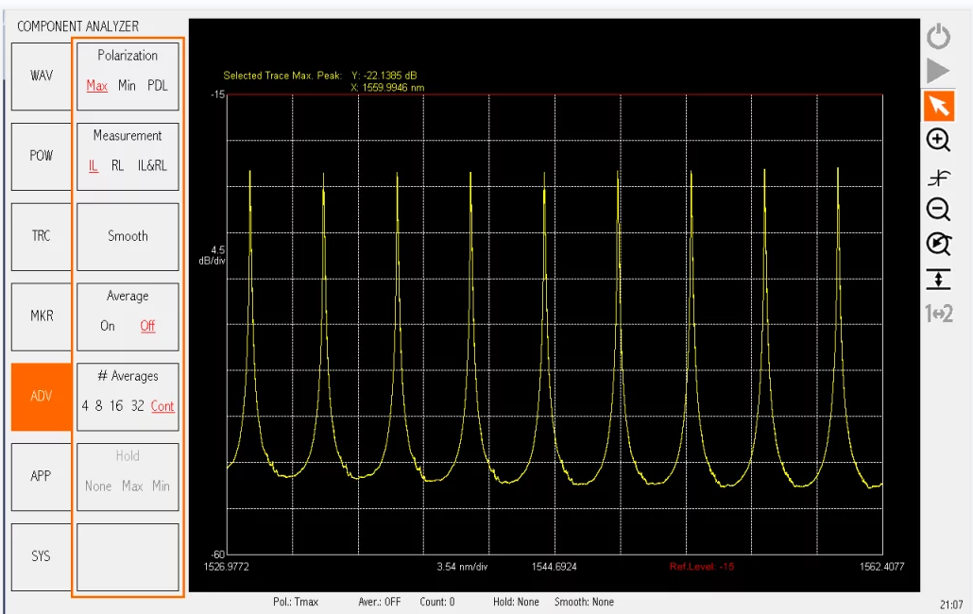Set Polarization to PDL
This screenshot has width=973, height=614.
point(158,86)
